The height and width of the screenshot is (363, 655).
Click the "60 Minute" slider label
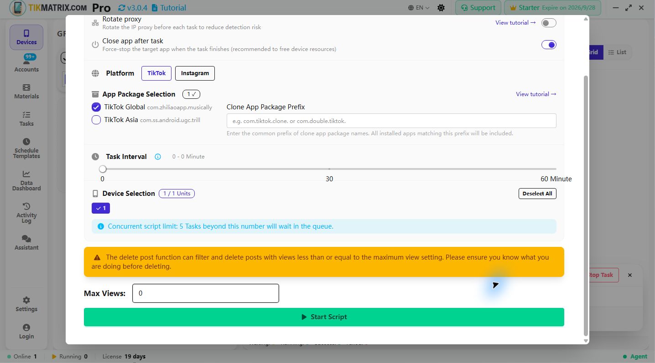[556, 179]
